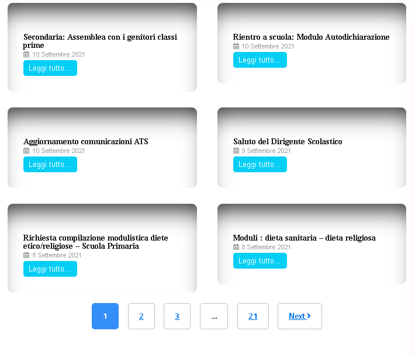Click calendar icon under Richiesta compilazione modulistica
The image size is (415, 355).
tap(26, 255)
